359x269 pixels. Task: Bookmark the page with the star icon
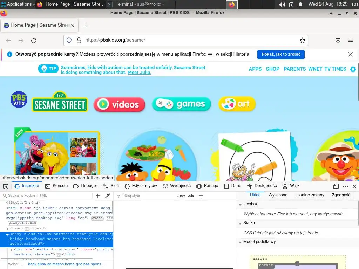pos(303,41)
